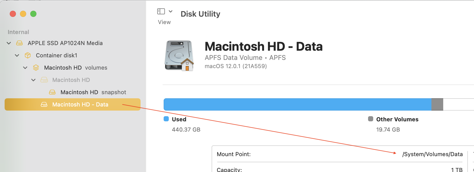Click the Mount Point path value
Screen dimensions: 474x172
(x=432, y=154)
